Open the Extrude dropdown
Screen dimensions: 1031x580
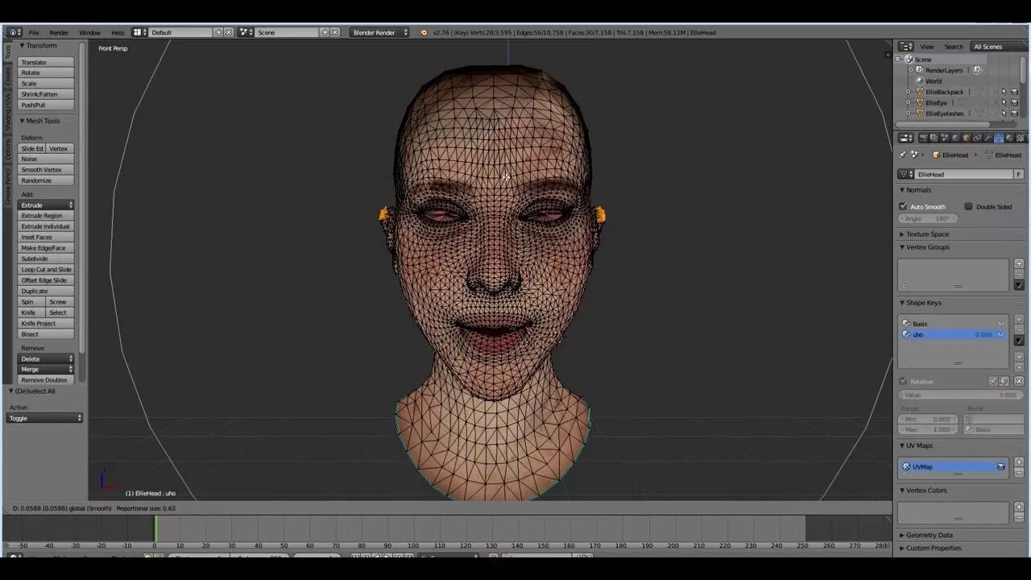point(46,205)
